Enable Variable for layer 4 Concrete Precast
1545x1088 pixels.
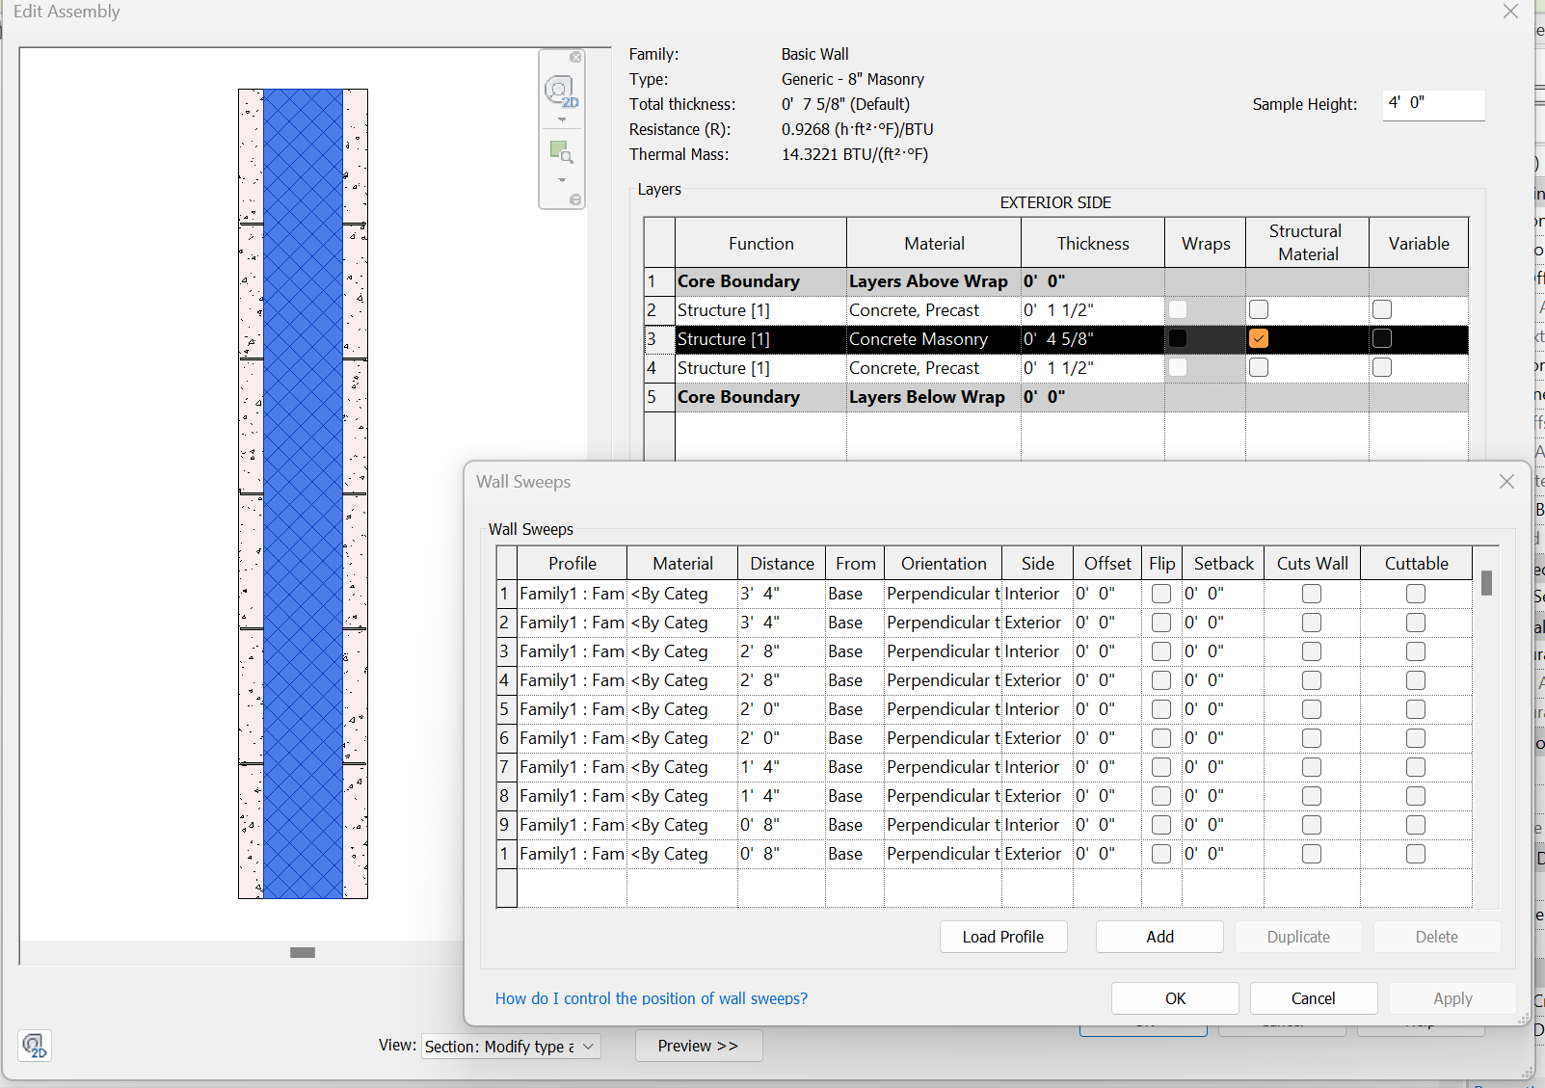[1382, 367]
